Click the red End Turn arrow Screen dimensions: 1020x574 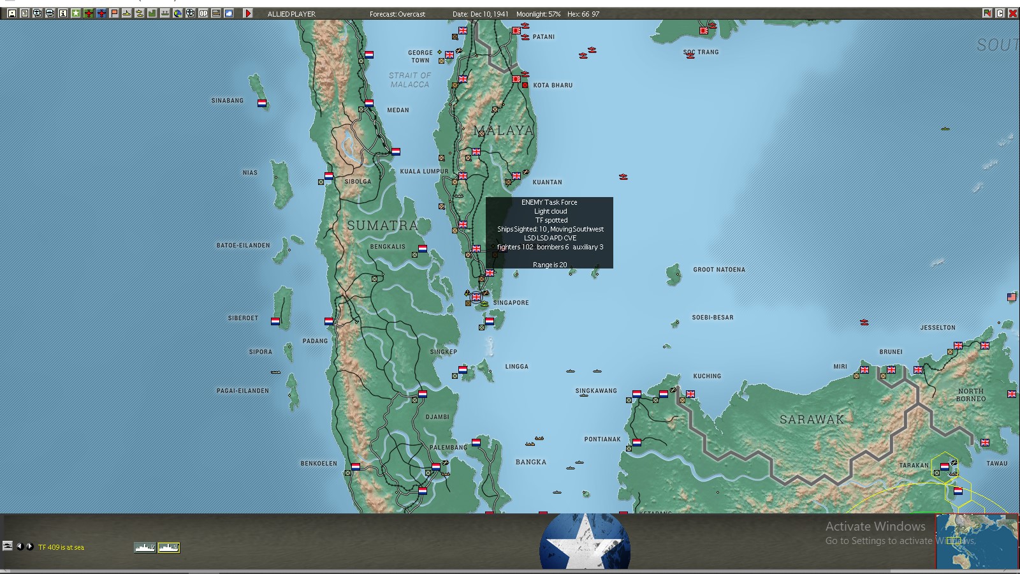click(248, 13)
